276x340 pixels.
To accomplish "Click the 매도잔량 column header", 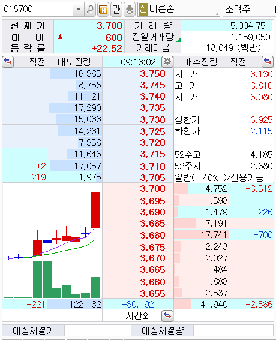I will [74, 62].
